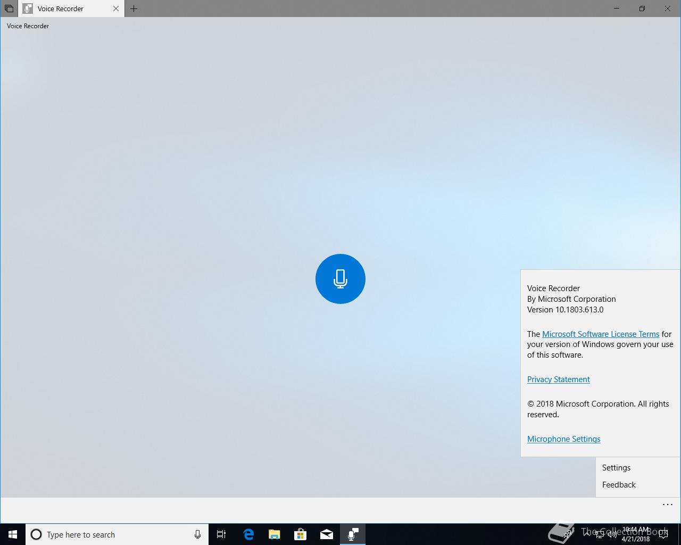
Task: Restore down the Voice Recorder window
Action: tap(642, 9)
